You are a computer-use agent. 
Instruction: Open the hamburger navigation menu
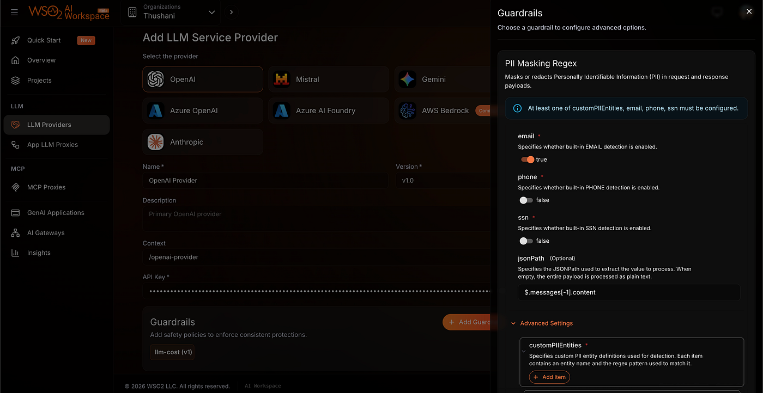(x=15, y=12)
